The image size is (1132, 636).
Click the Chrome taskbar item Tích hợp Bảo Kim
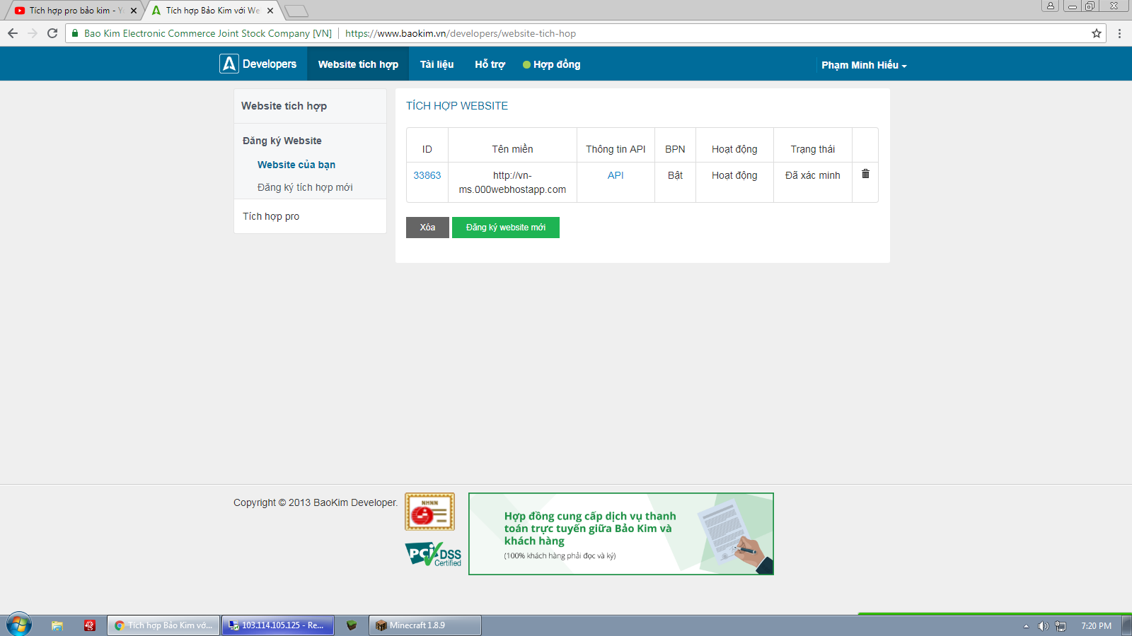tap(163, 625)
